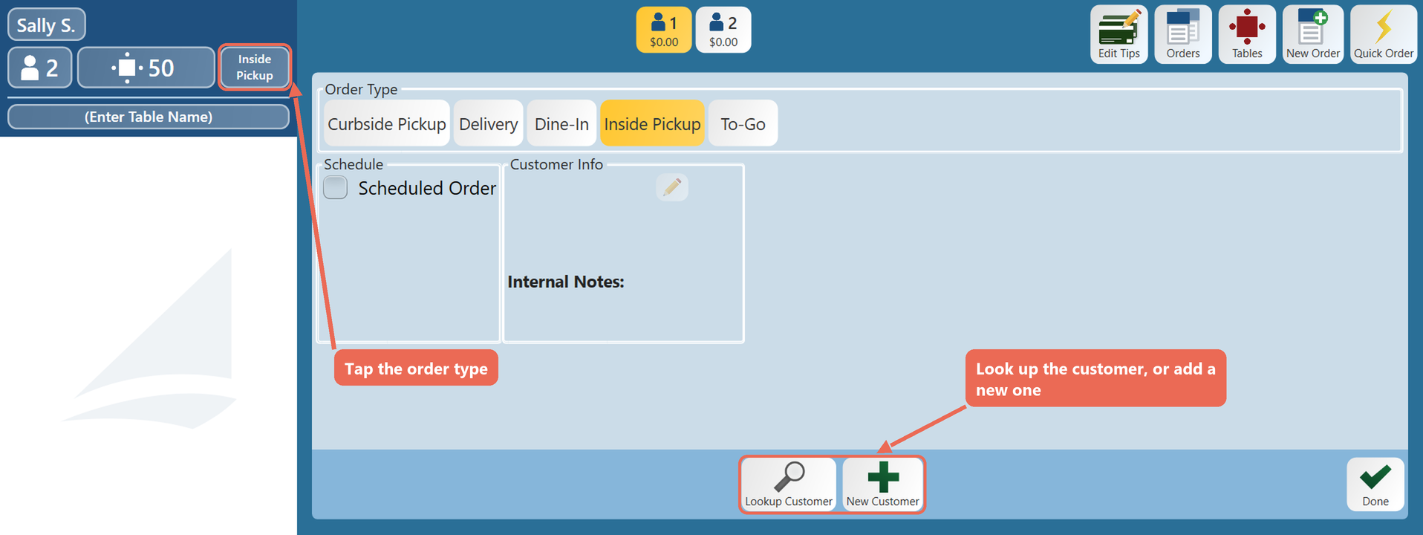
Task: Choose Inside Pickup order type
Action: 652,123
